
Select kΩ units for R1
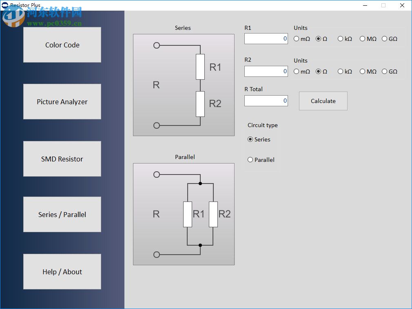pos(339,39)
